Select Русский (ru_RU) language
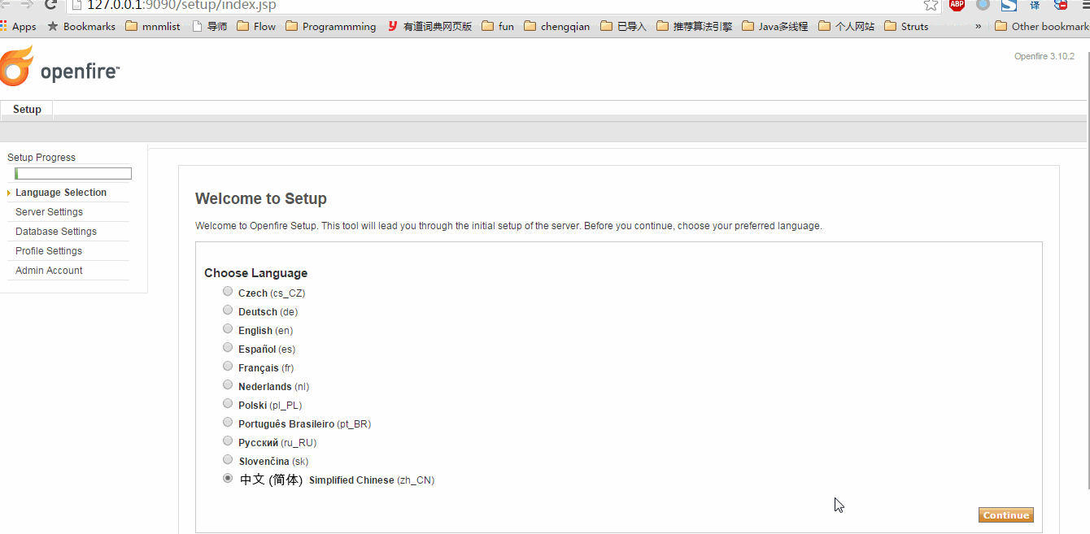Viewport: 1090px width, 534px height. pyautogui.click(x=228, y=441)
